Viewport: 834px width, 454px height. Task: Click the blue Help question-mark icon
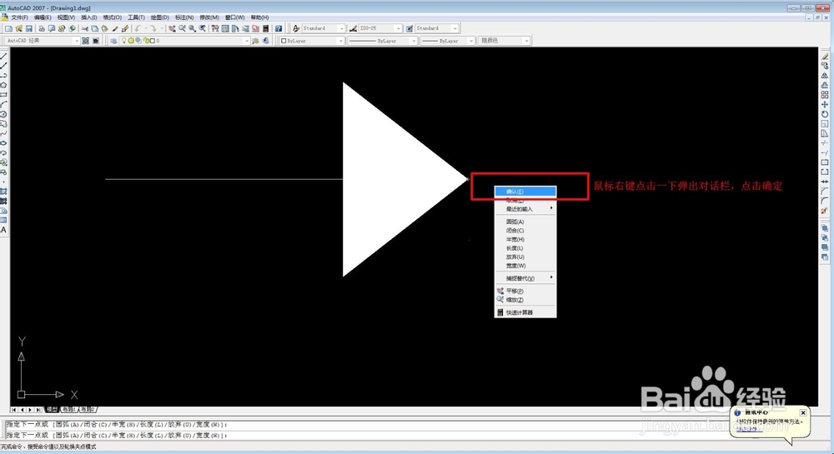[279, 28]
